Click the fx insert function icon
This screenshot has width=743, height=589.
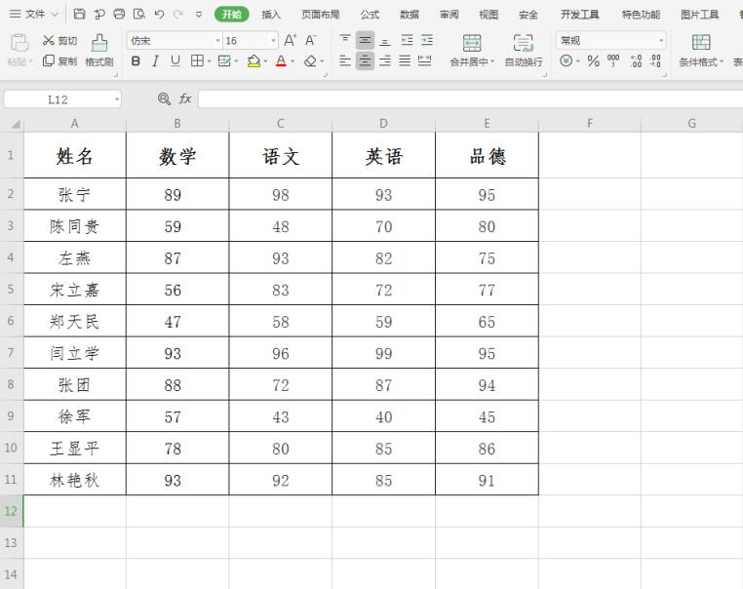pos(185,98)
